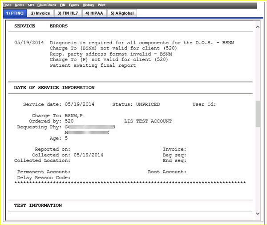Image resolution: width=267 pixels, height=225 pixels.
Task: Select the FIN menu
Action: pyautogui.click(x=63, y=5)
